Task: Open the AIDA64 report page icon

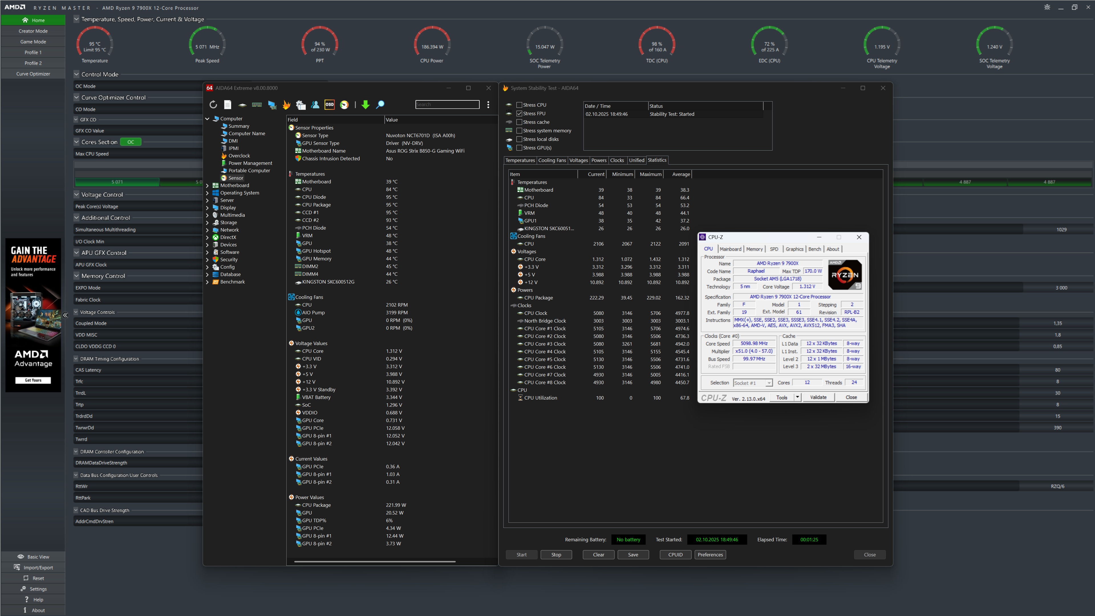Action: pos(228,105)
